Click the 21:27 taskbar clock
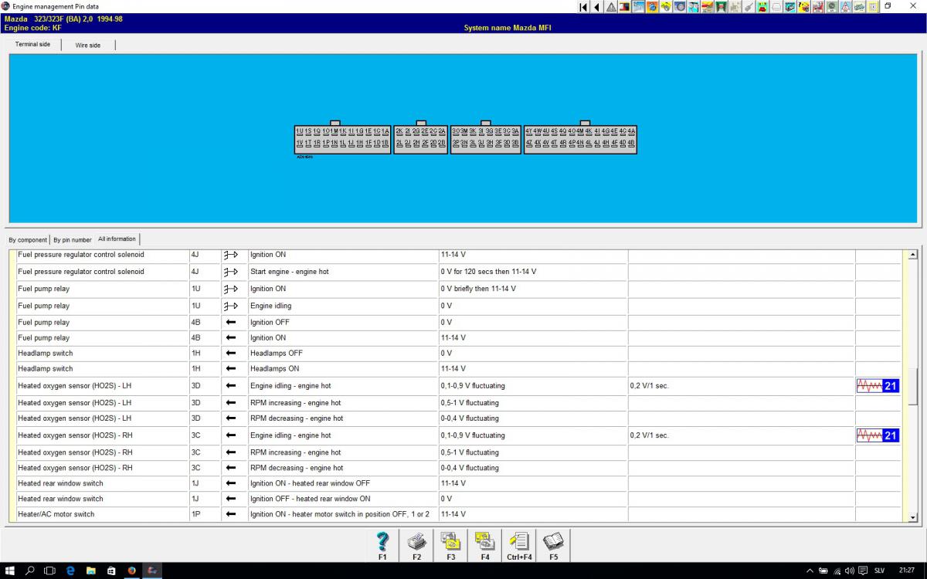The image size is (927, 579). point(907,571)
